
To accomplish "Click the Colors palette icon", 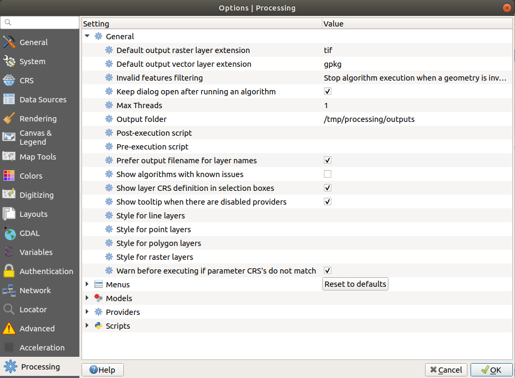I will point(9,176).
